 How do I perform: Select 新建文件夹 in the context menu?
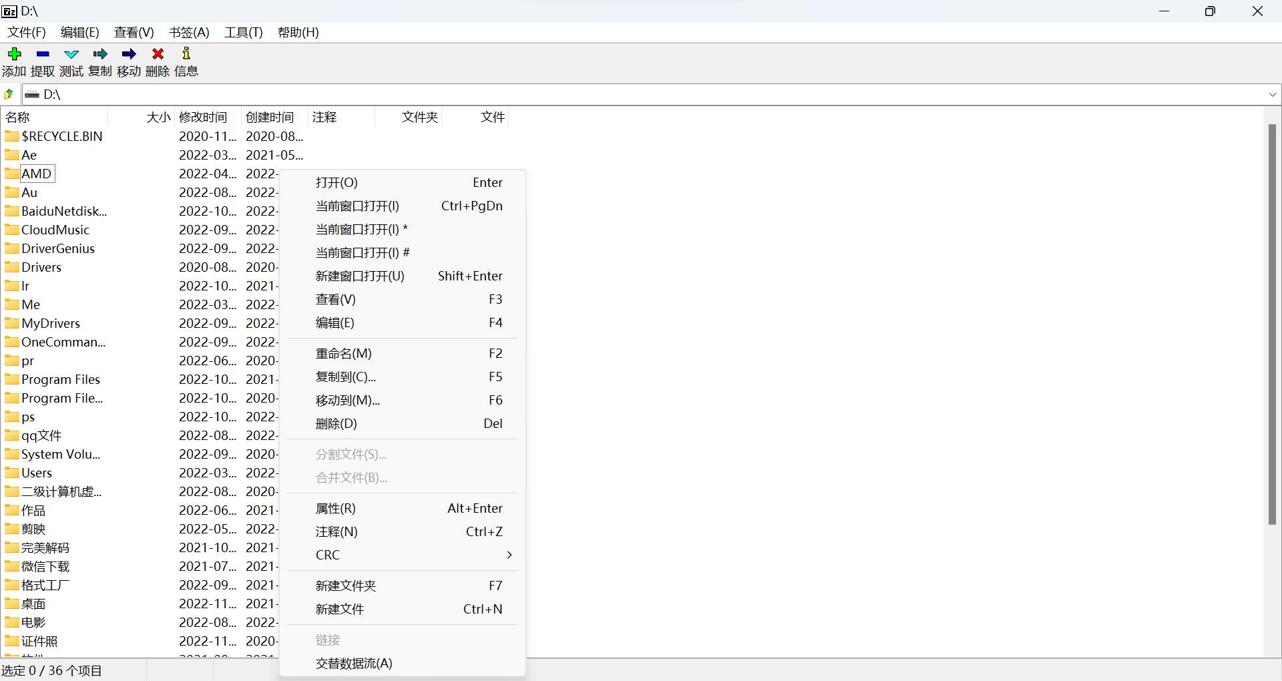tap(345, 586)
